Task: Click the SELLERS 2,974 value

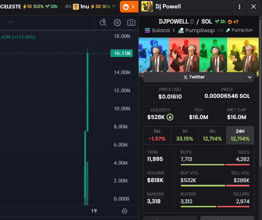Action: coord(243,201)
